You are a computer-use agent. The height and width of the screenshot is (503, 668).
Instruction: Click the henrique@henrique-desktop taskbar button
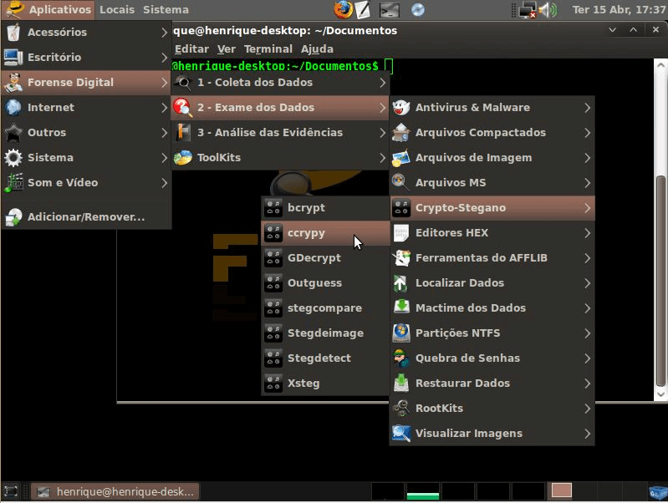115,491
